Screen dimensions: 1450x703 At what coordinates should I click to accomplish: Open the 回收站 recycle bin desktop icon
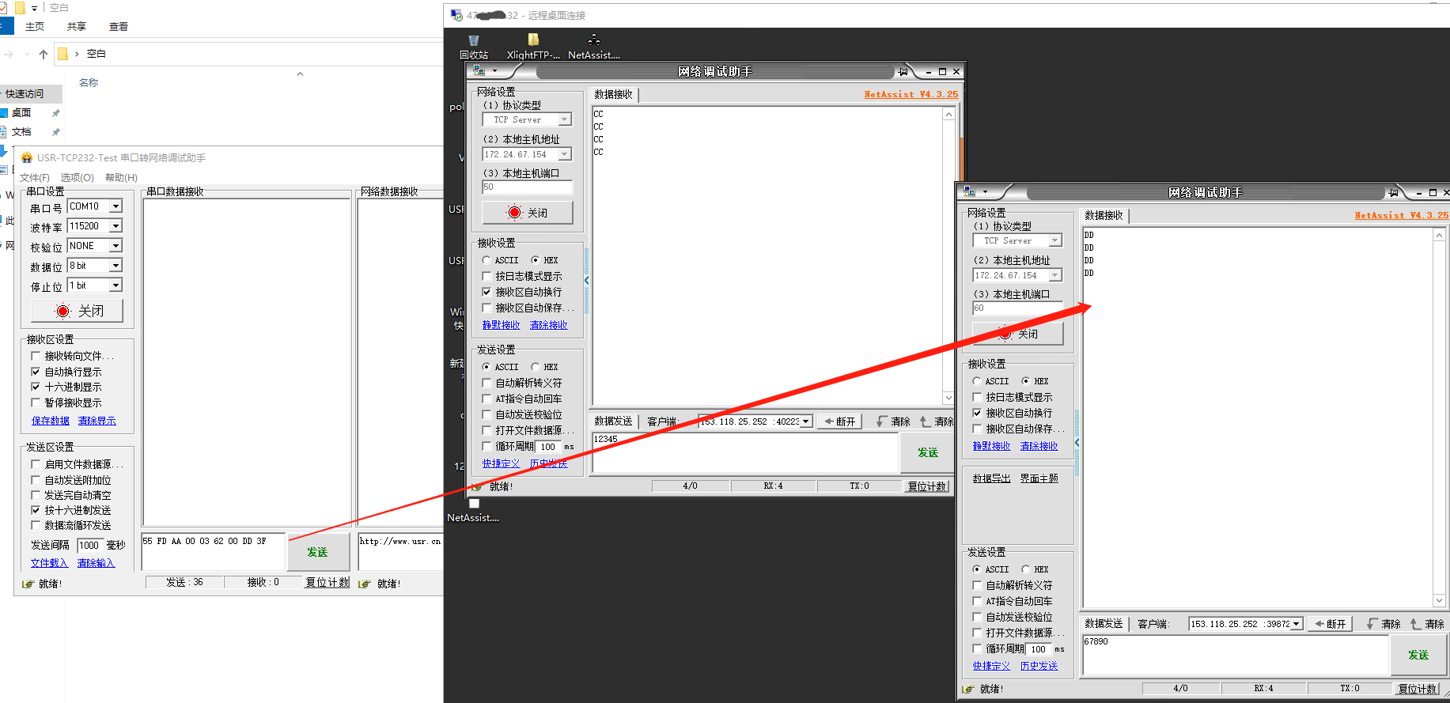tap(473, 42)
